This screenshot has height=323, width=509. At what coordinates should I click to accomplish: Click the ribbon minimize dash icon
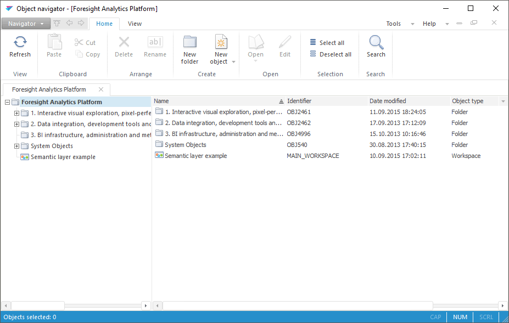click(459, 24)
